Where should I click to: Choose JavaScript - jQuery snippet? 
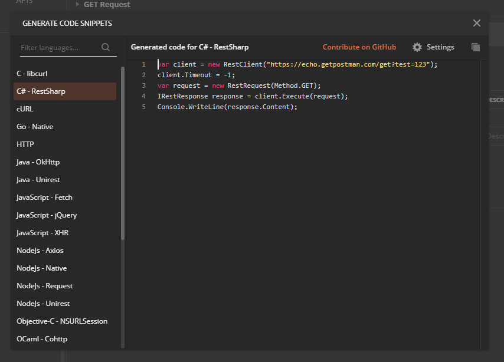65,215
